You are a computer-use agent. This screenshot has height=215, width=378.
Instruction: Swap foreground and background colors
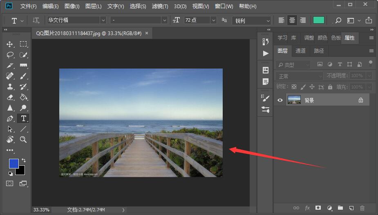click(x=24, y=160)
